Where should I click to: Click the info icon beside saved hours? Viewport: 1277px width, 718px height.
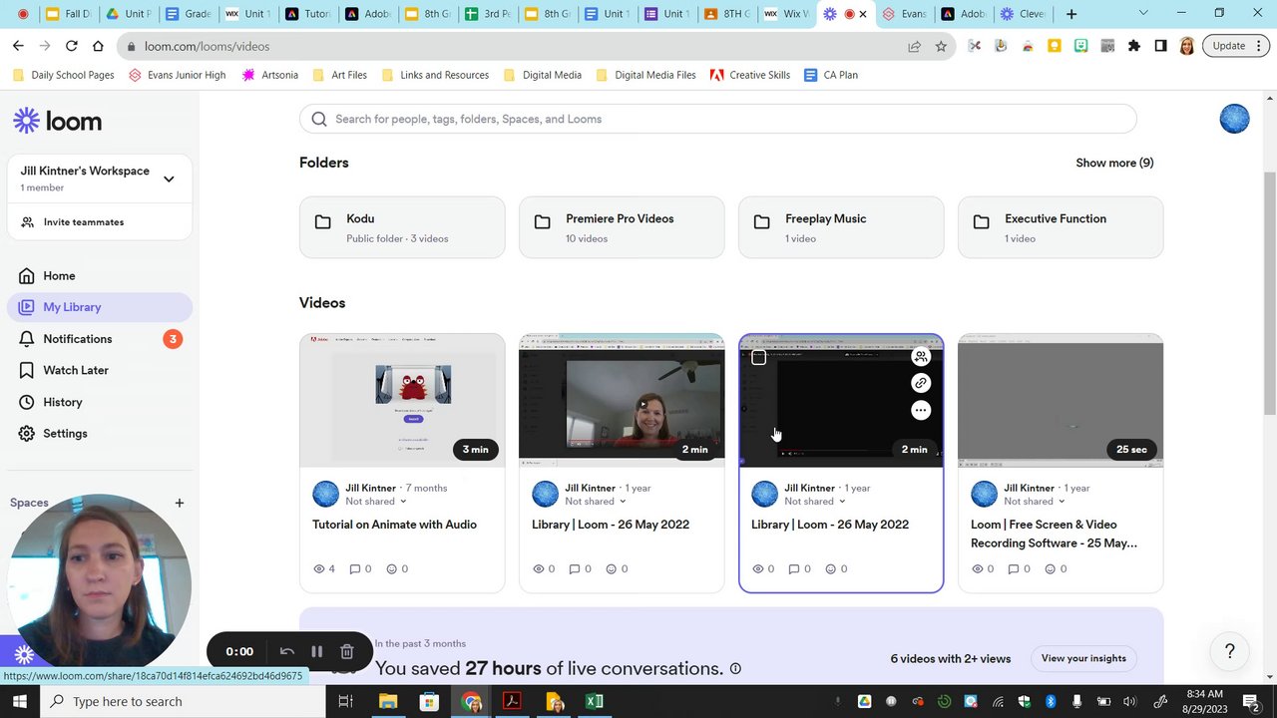735,668
